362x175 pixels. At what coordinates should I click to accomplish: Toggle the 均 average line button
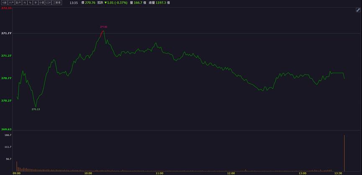24,3
